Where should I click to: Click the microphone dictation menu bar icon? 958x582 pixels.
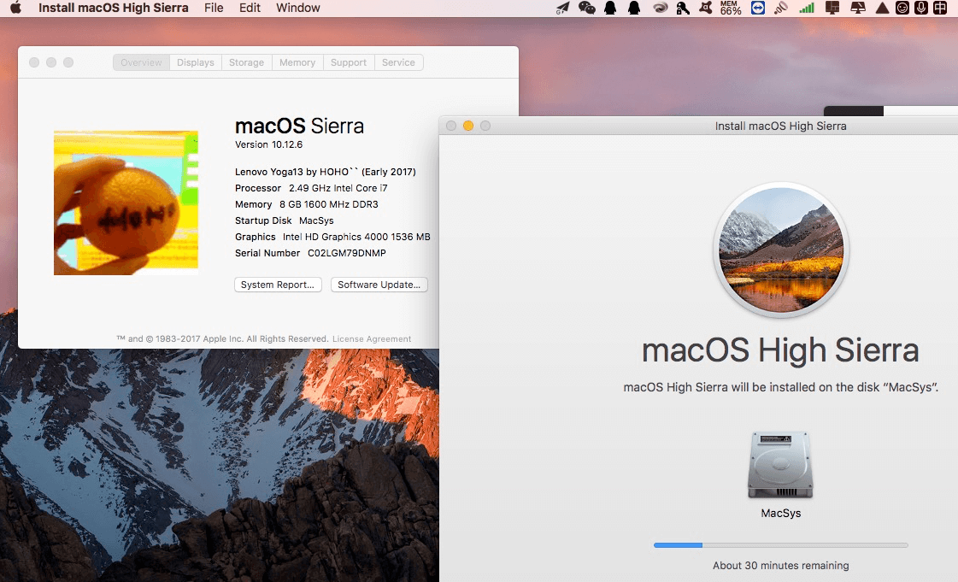(921, 8)
